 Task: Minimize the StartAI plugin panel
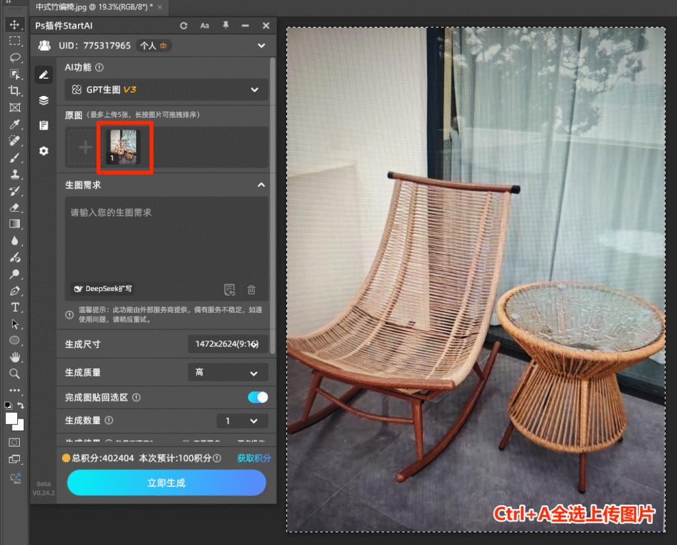click(245, 26)
